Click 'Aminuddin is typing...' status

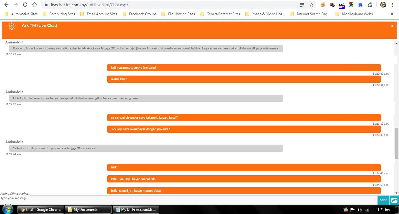click(15, 194)
